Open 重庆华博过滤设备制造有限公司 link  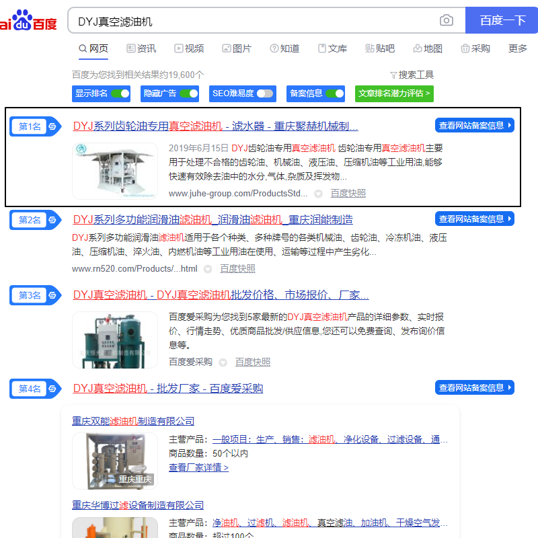(138, 505)
